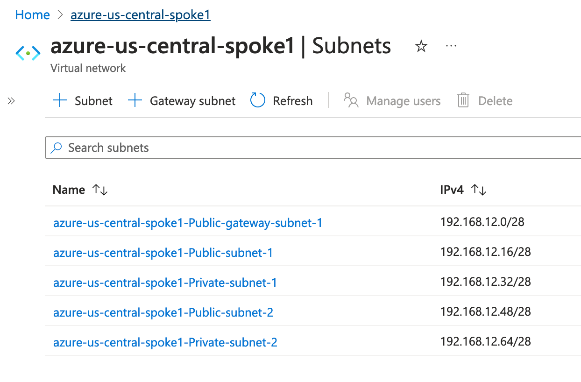Select the 192.168.12.64/28 cell
Image resolution: width=581 pixels, height=382 pixels.
tap(485, 341)
